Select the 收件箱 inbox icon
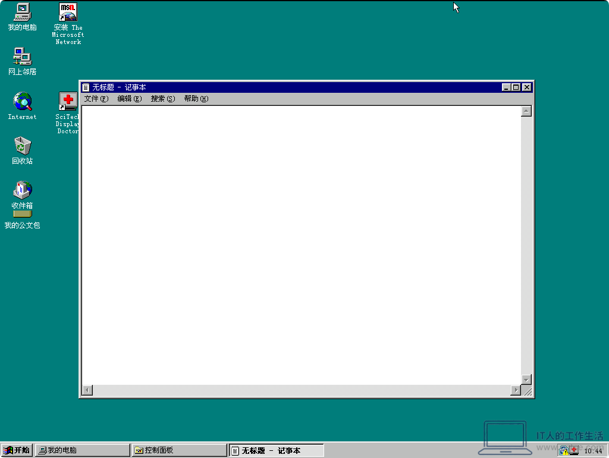The width and height of the screenshot is (609, 458). point(23,195)
